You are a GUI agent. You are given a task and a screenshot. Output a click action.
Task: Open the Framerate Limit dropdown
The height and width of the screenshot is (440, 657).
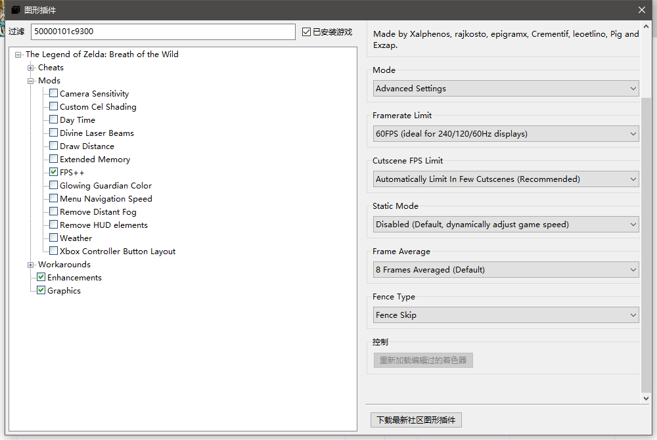point(505,134)
